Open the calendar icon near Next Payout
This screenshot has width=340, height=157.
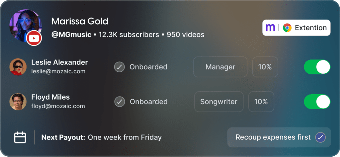pos(20,137)
